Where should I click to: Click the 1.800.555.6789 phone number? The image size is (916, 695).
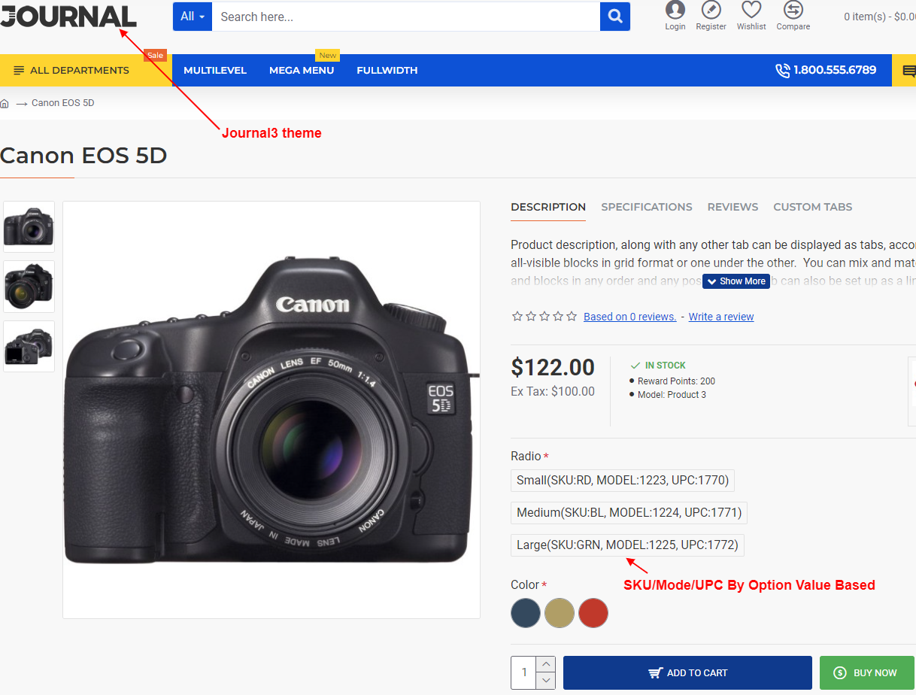835,70
